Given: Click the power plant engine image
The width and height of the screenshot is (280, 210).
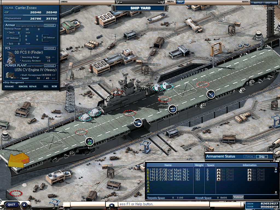Looking at the screenshot, I should point(12,75).
